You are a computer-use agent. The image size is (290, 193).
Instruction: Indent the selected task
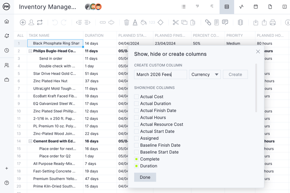coord(87,23)
